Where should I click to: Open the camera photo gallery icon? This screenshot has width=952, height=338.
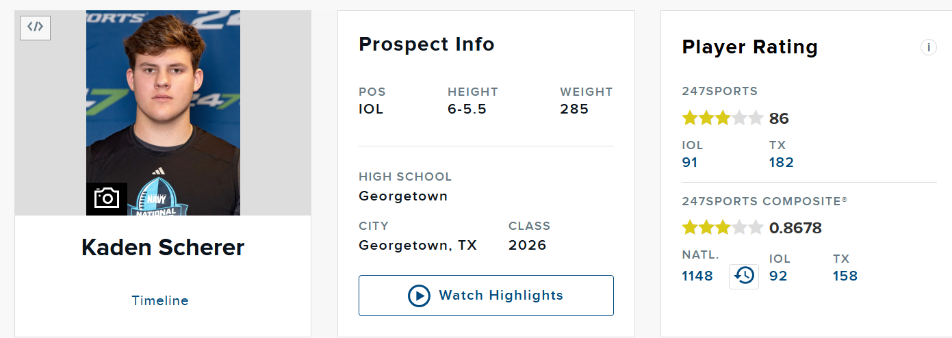click(107, 199)
